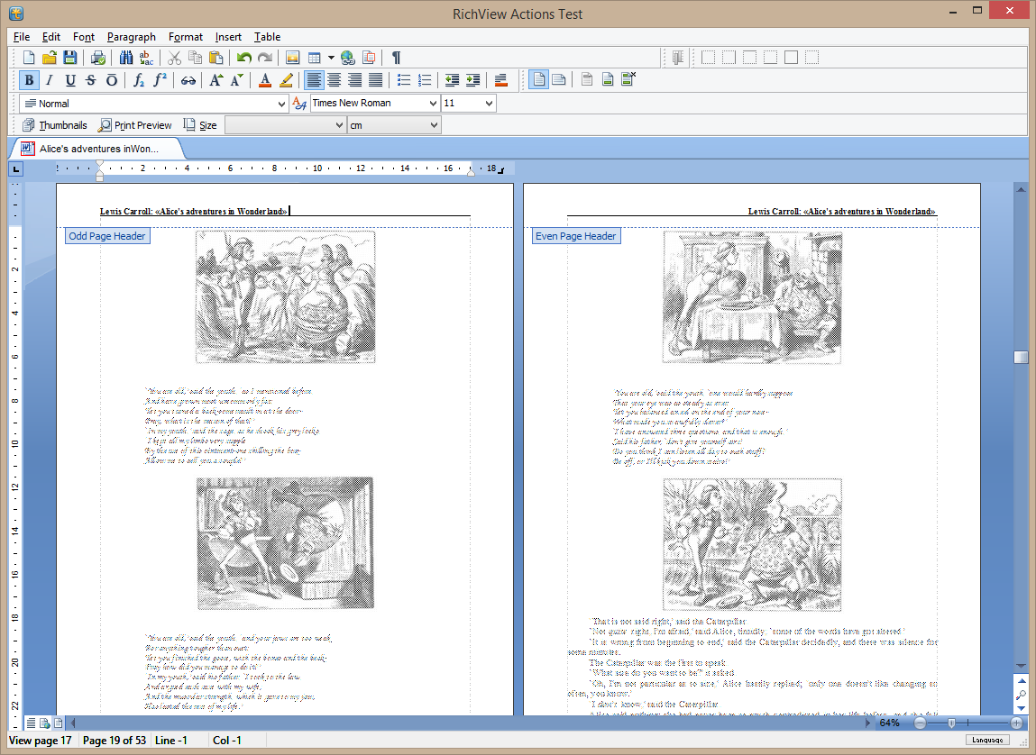Set Justify paragraph alignment
1036x755 pixels.
(375, 80)
